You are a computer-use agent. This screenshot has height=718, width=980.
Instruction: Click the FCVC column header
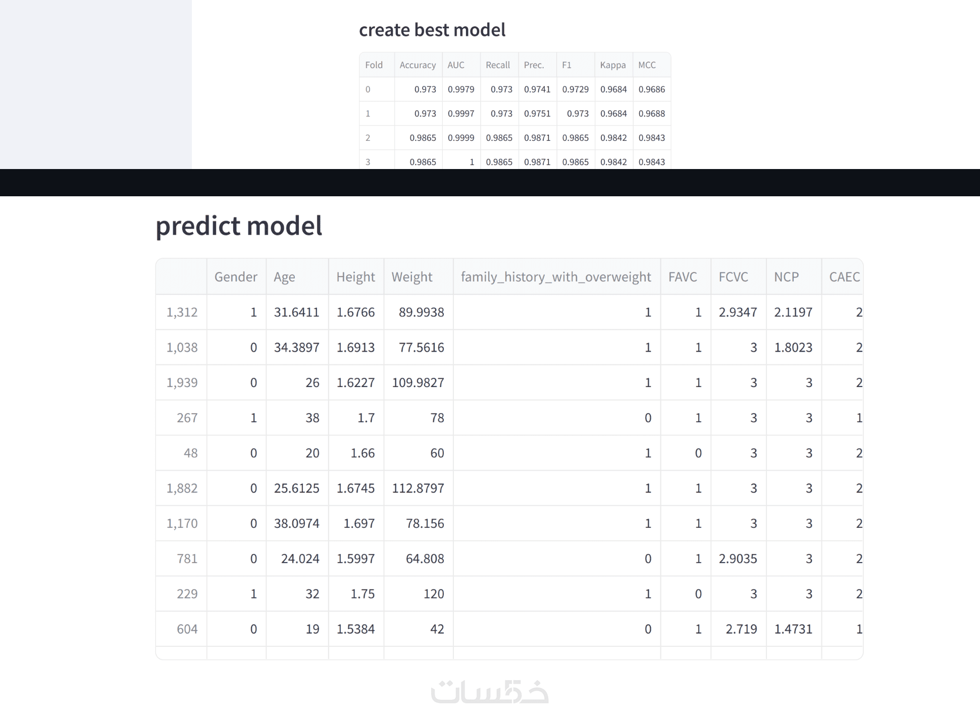(733, 277)
